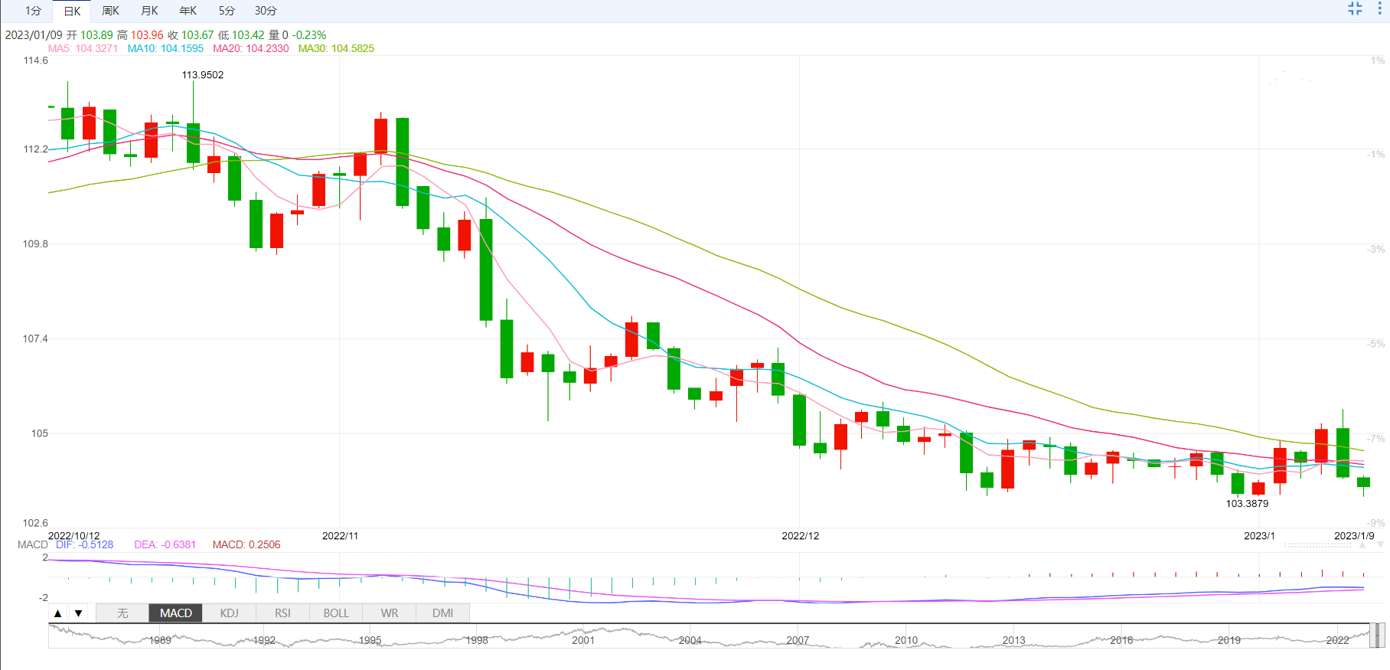Click the 114.6 price axis label

(36, 60)
